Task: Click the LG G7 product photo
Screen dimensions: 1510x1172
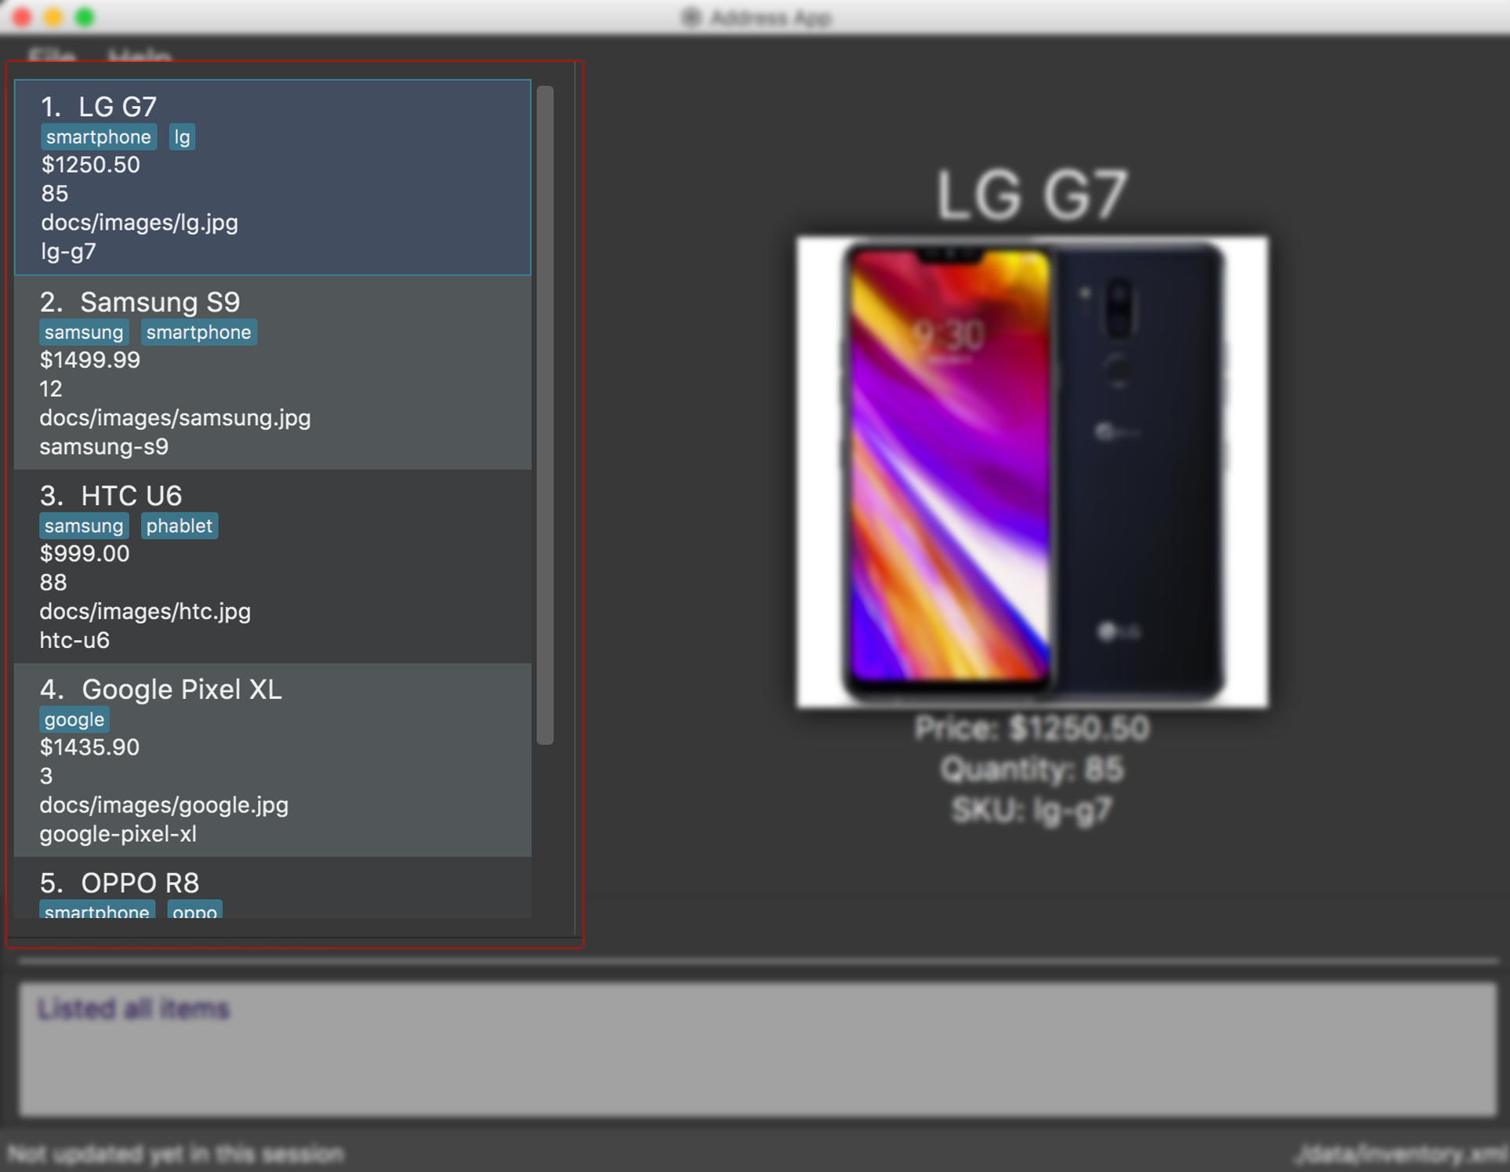Action: pos(1032,472)
